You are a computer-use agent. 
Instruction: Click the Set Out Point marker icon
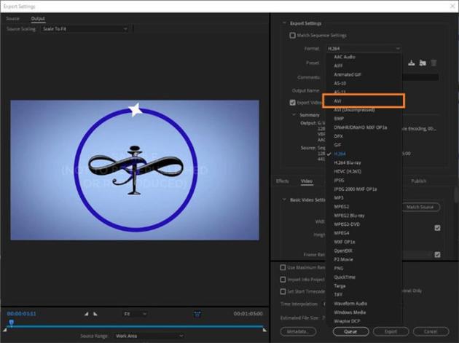(x=95, y=314)
